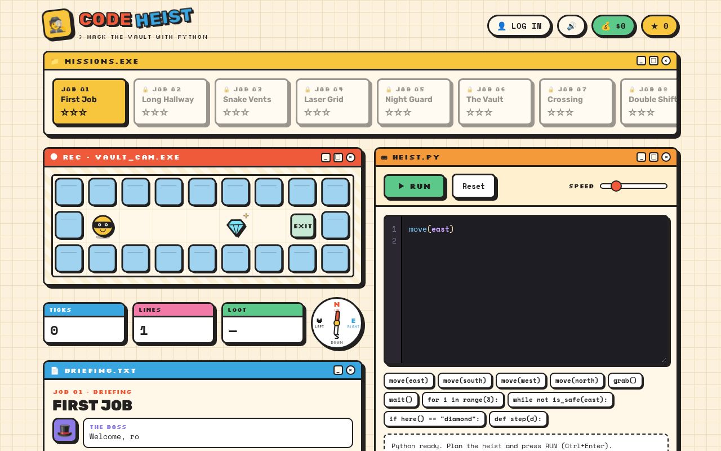Click the compass dial

pos(337,324)
